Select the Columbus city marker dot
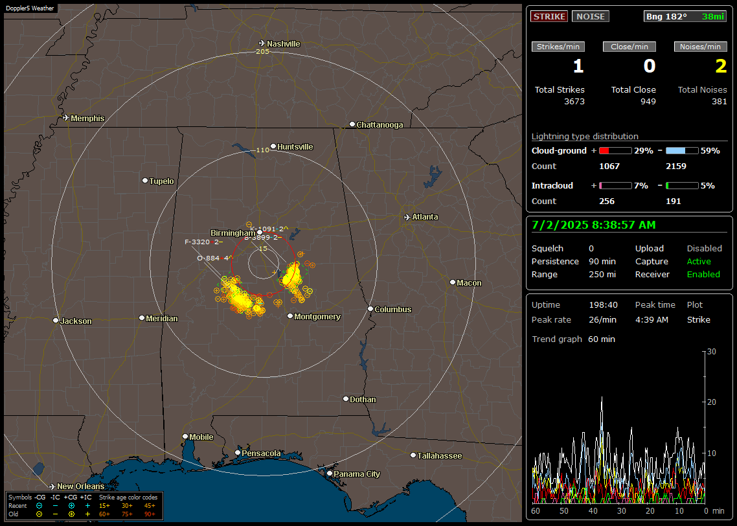737x526 pixels. pos(370,309)
